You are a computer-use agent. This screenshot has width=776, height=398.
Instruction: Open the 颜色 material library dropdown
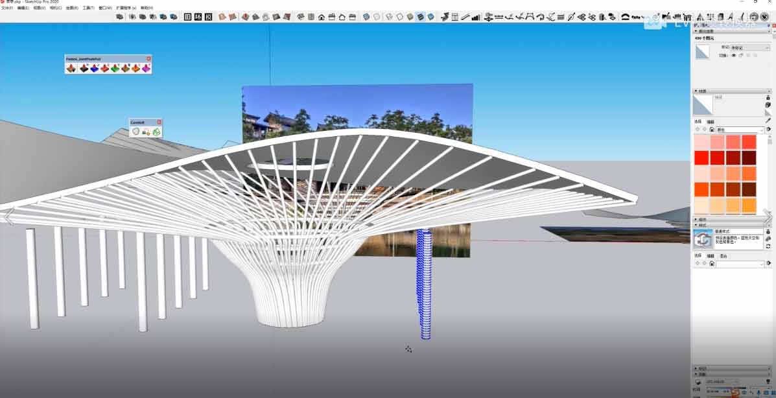[x=740, y=130]
